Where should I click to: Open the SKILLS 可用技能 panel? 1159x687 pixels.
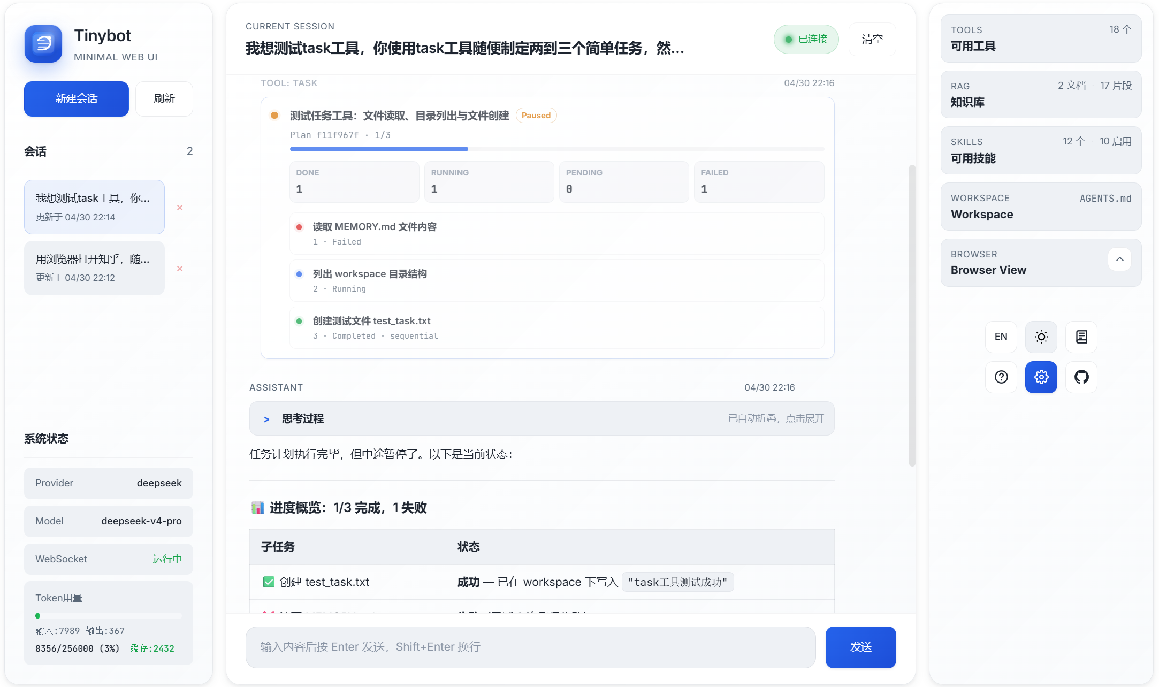pyautogui.click(x=1041, y=150)
